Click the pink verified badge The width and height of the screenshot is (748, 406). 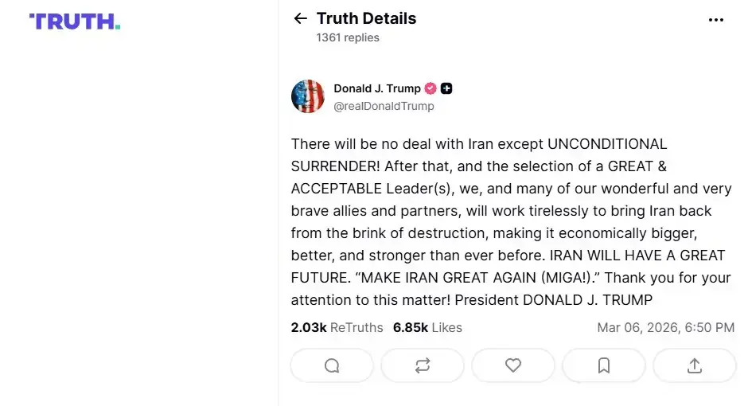[430, 88]
